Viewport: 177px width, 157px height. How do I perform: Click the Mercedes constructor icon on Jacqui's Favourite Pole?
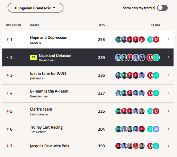tap(156, 146)
